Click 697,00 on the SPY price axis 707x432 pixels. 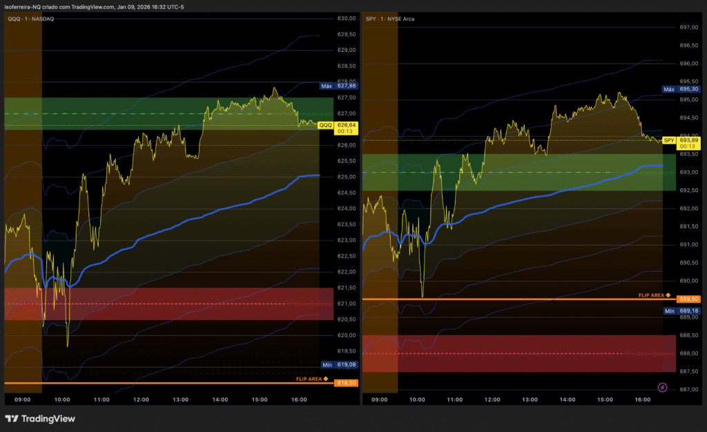[x=688, y=28]
